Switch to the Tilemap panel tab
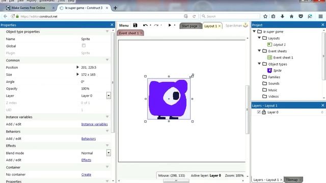The height and width of the screenshot is (183, 326). click(x=291, y=180)
